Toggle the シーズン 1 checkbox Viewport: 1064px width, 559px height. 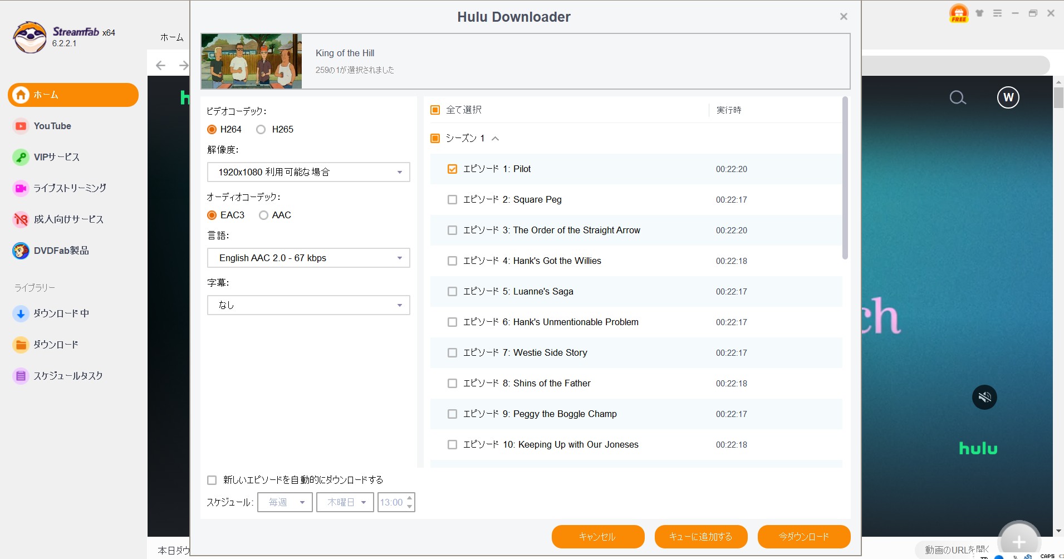[x=435, y=138]
